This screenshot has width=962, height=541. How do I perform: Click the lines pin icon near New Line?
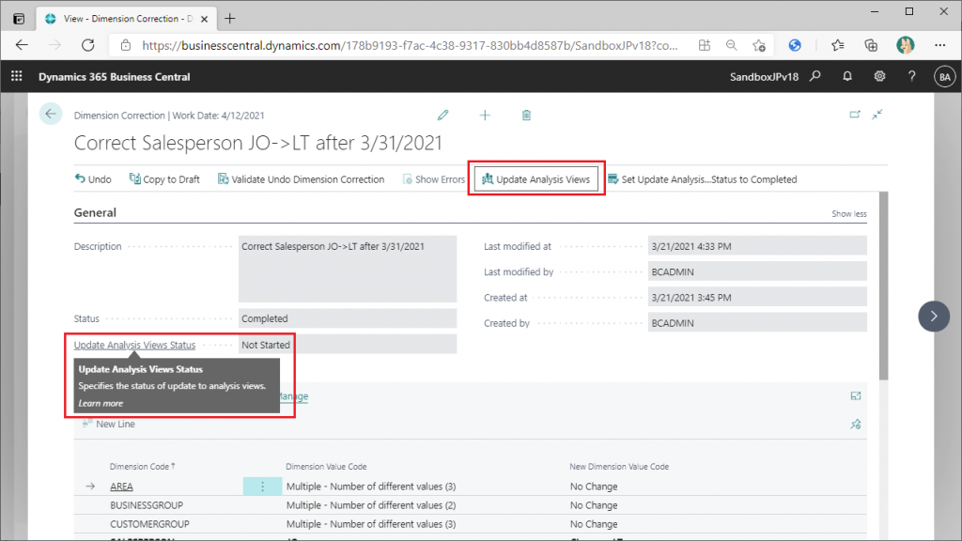coord(856,424)
